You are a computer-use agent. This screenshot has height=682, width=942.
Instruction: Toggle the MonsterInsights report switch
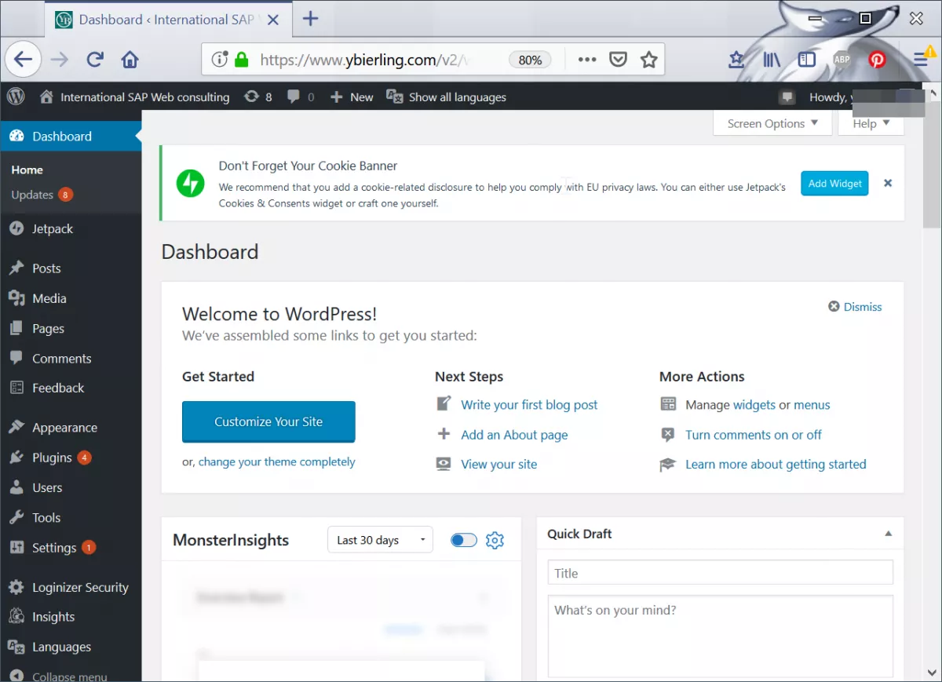464,540
